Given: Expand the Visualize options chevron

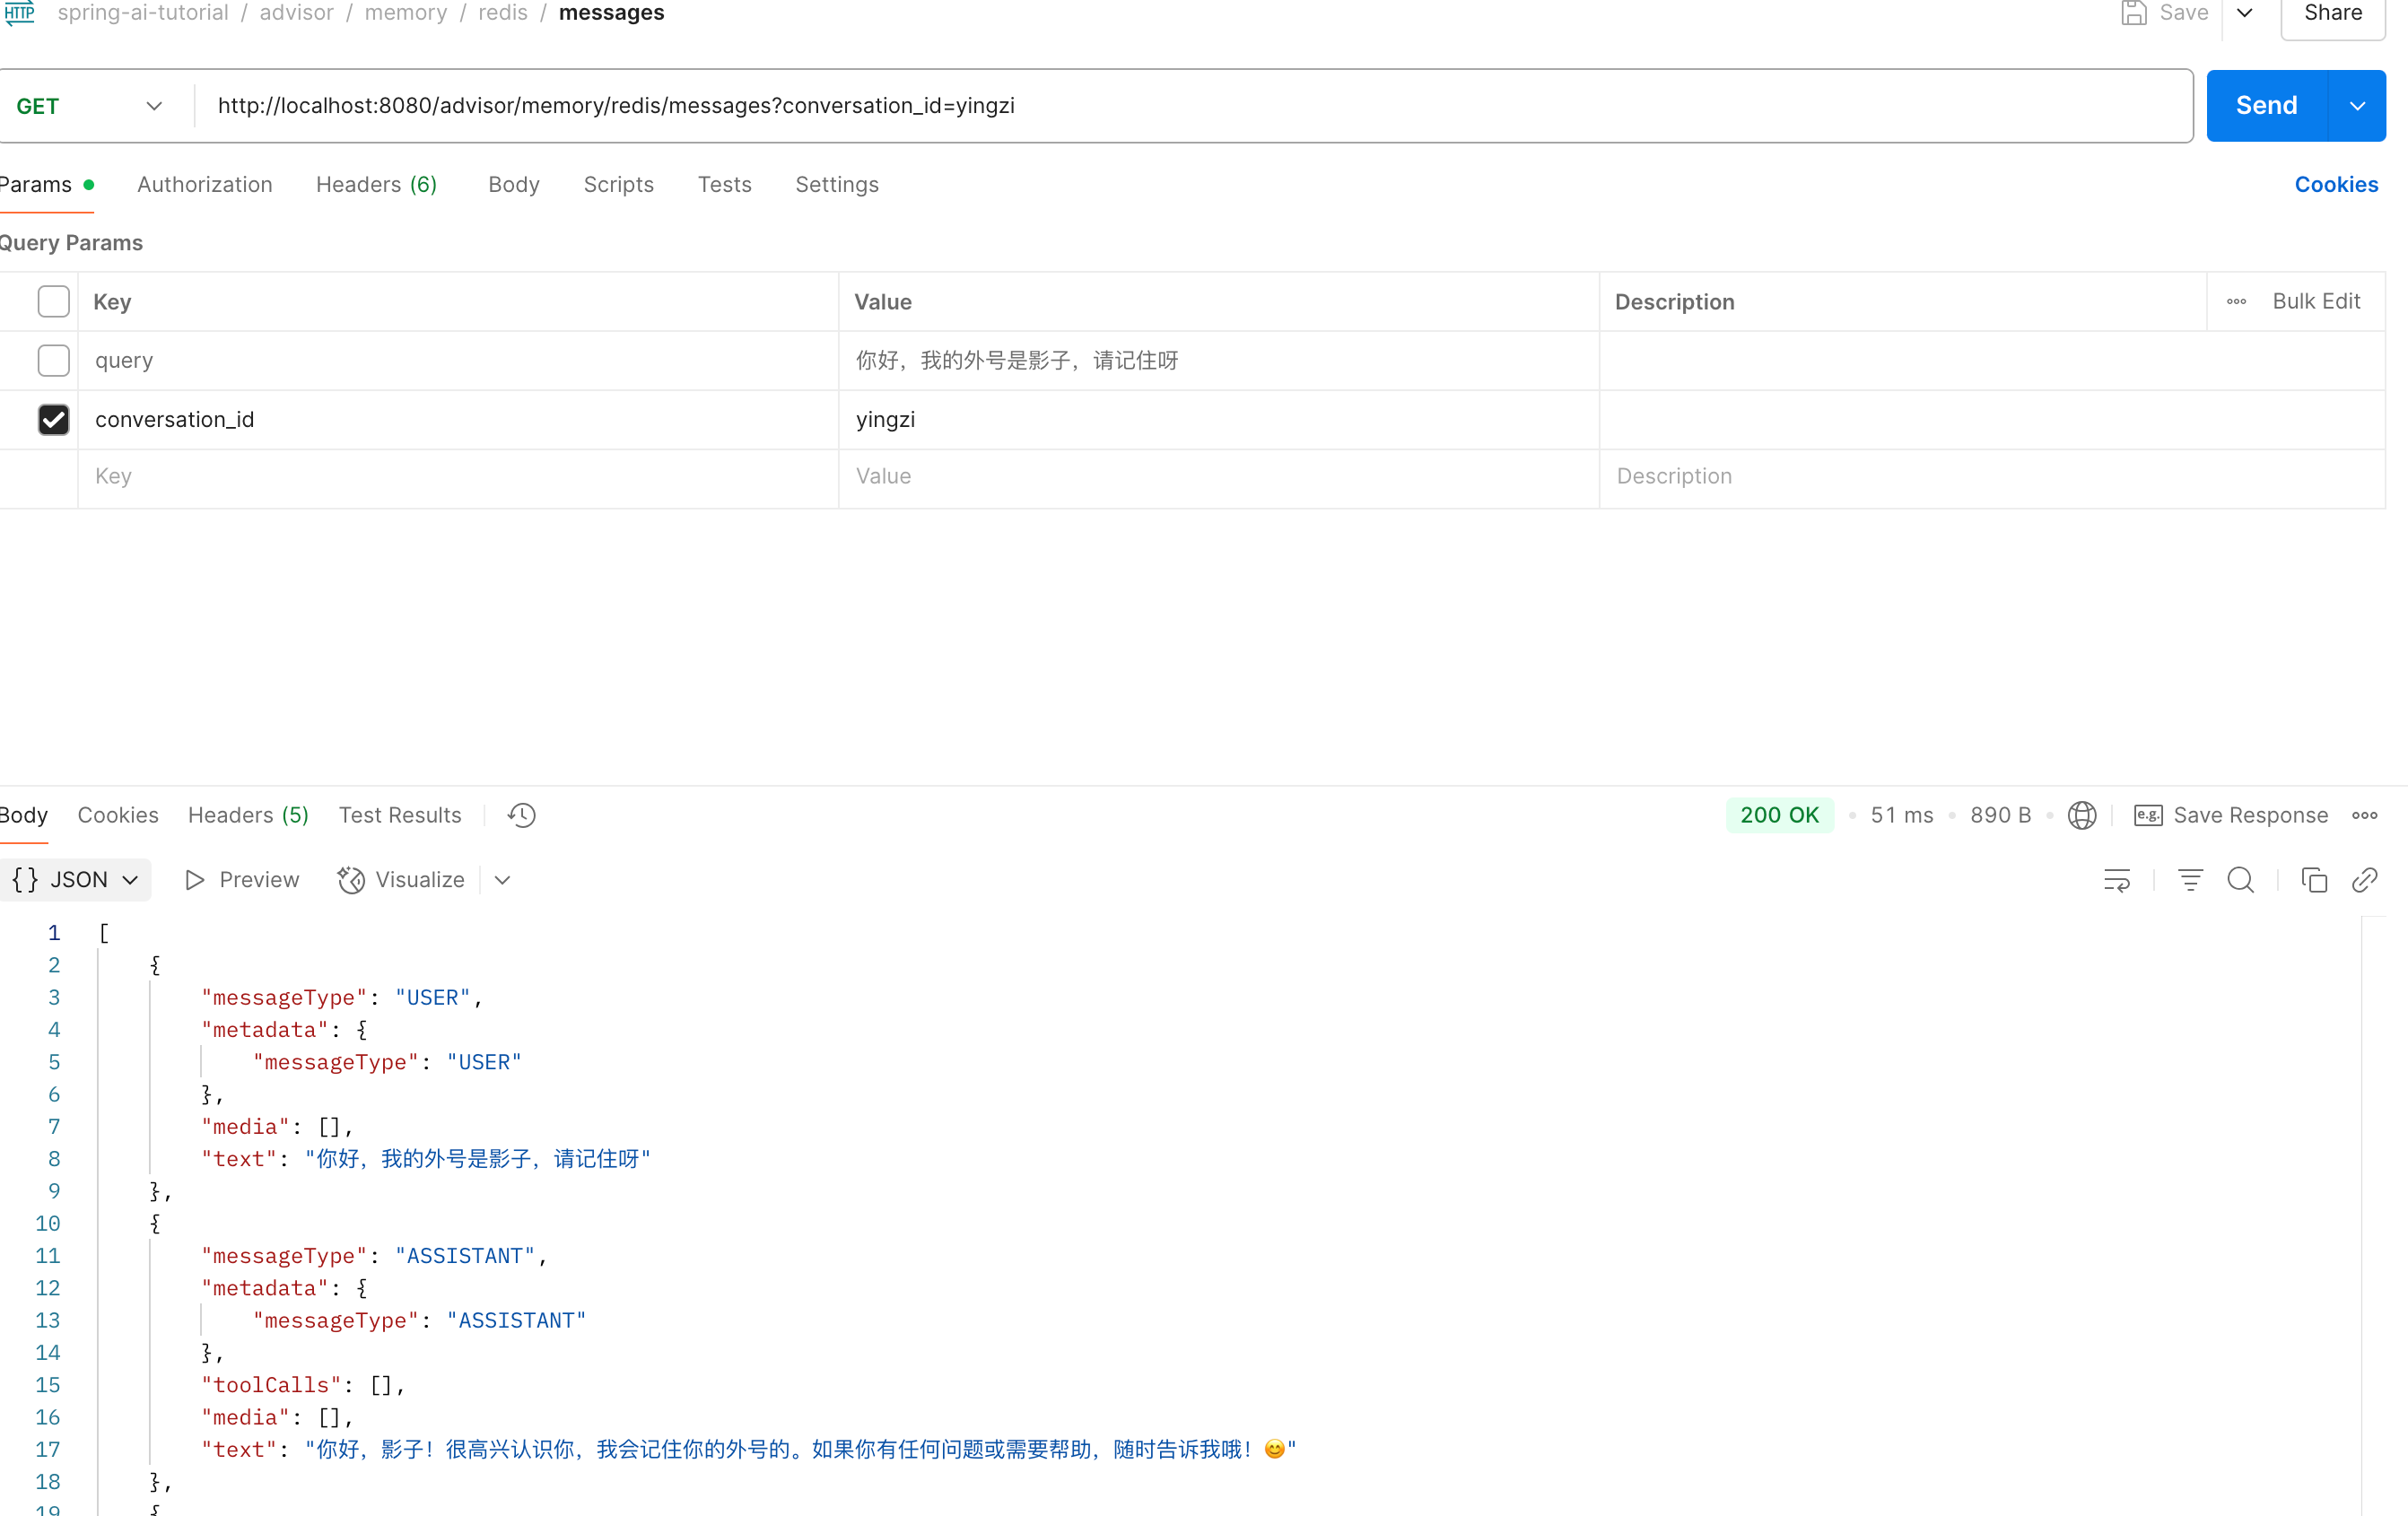Looking at the screenshot, I should pyautogui.click(x=502, y=880).
